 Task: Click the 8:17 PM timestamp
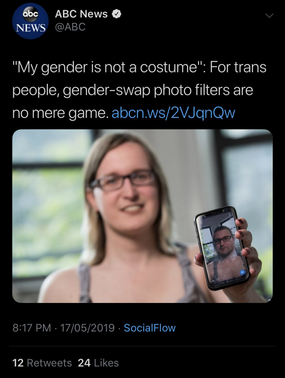coord(32,328)
